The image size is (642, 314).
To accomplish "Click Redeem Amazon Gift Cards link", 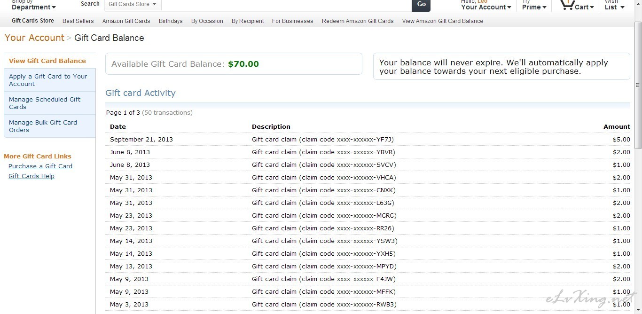I will point(358,21).
